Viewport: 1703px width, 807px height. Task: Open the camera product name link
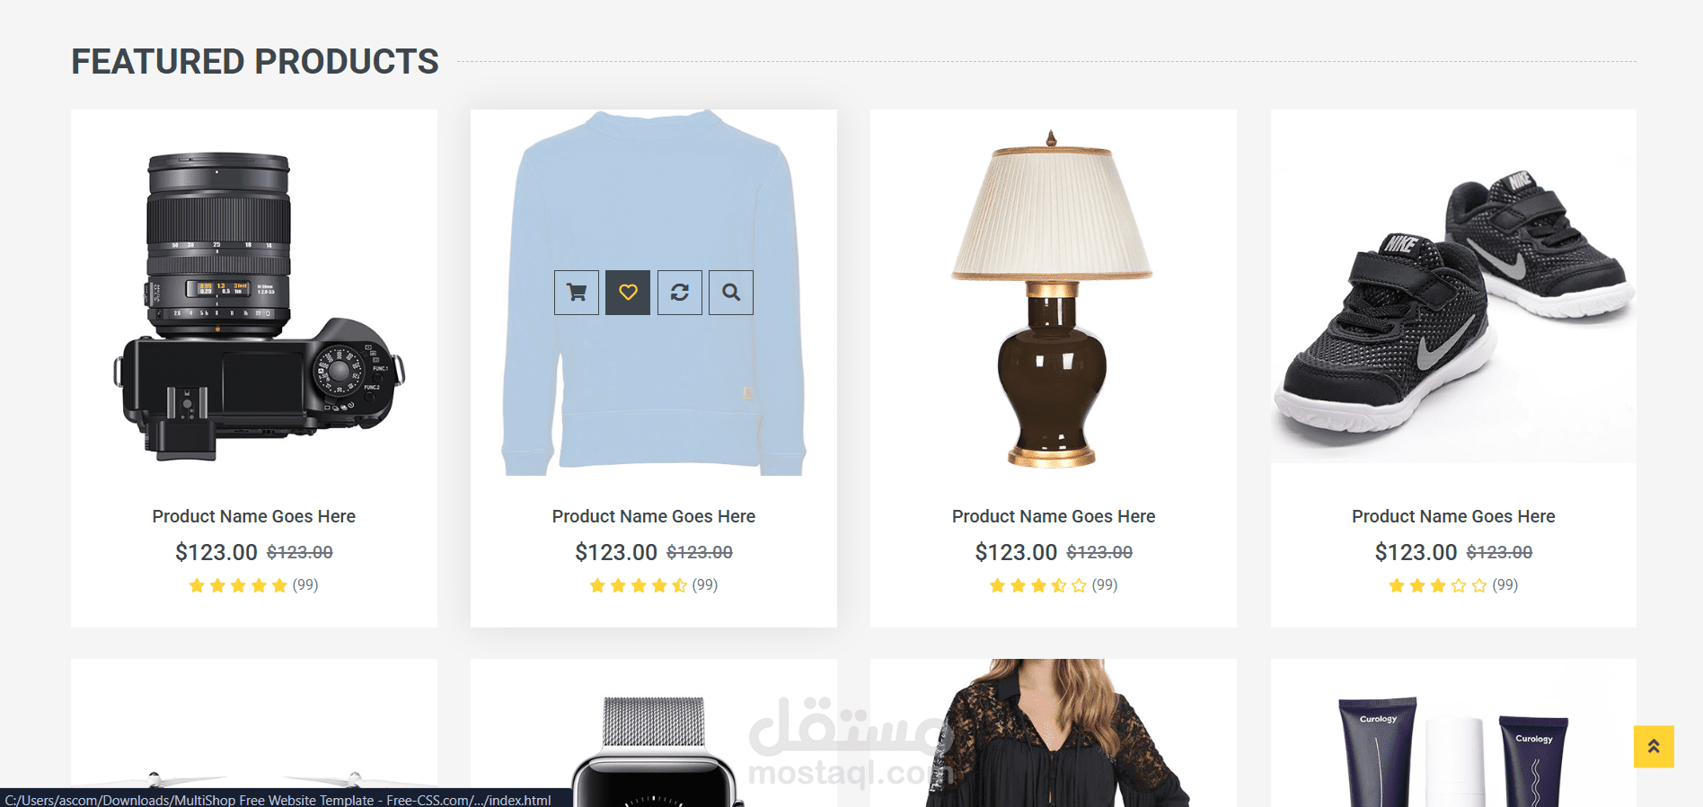click(254, 516)
